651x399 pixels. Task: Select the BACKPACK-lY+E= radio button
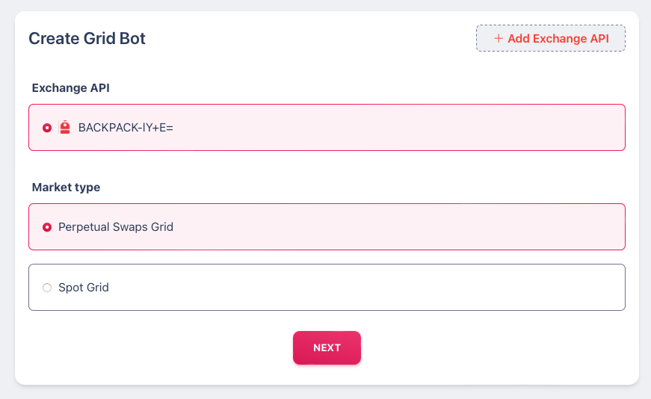(47, 128)
